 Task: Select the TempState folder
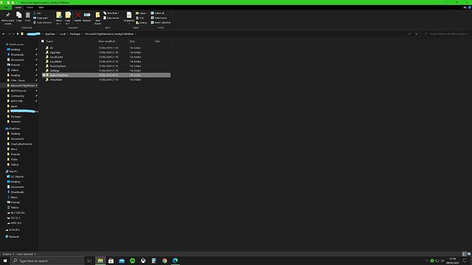pyautogui.click(x=56, y=80)
